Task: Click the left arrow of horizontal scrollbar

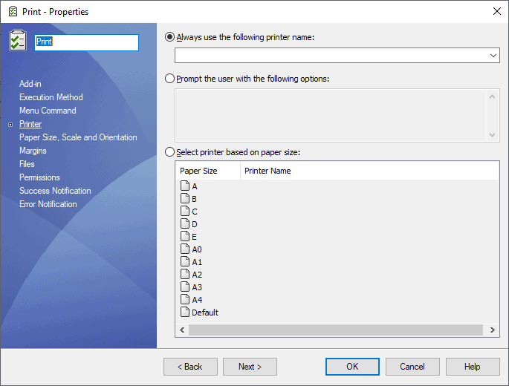Action: point(182,330)
